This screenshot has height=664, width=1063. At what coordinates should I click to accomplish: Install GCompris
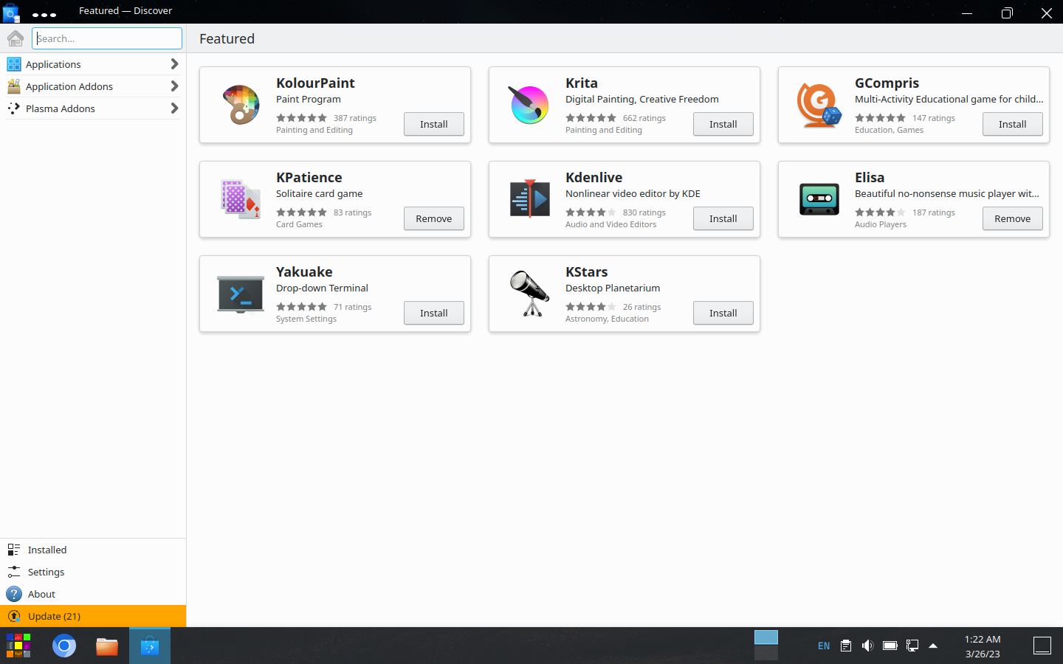[x=1013, y=124]
